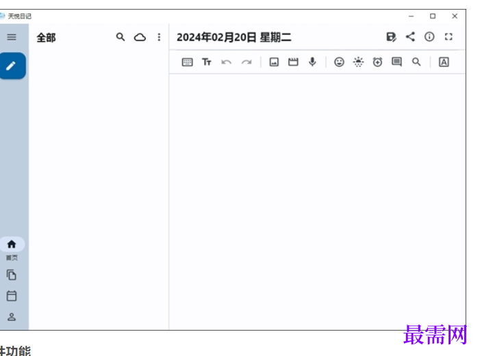Minimize the 天悦日记 window
This screenshot has width=480, height=356.
(x=411, y=16)
